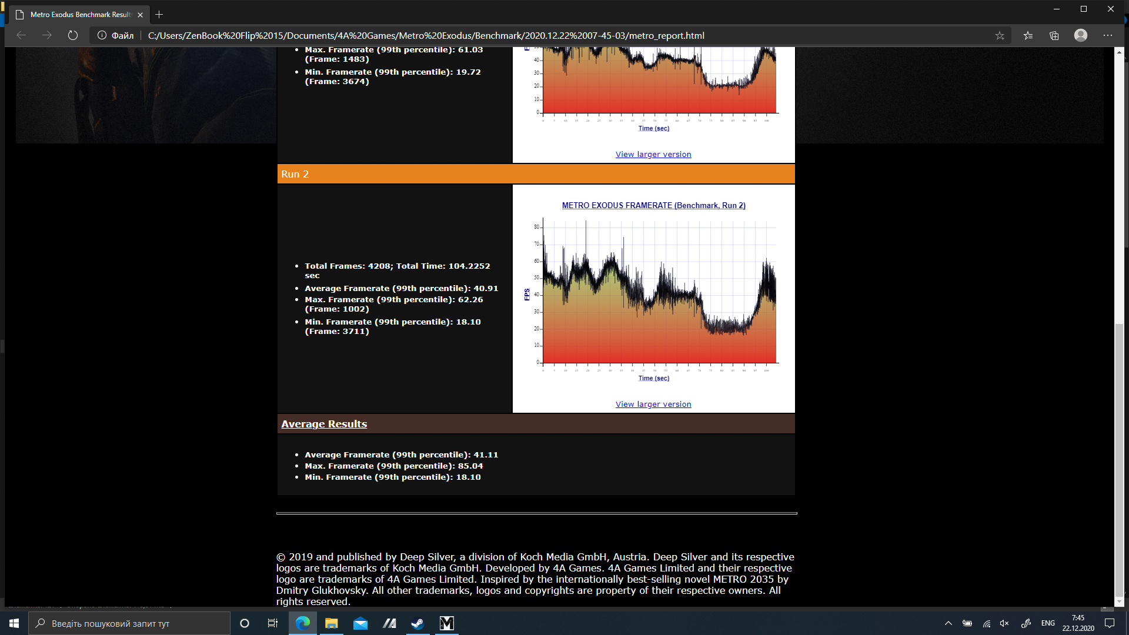Click the Average Results heading
Image resolution: width=1129 pixels, height=635 pixels.
click(324, 424)
